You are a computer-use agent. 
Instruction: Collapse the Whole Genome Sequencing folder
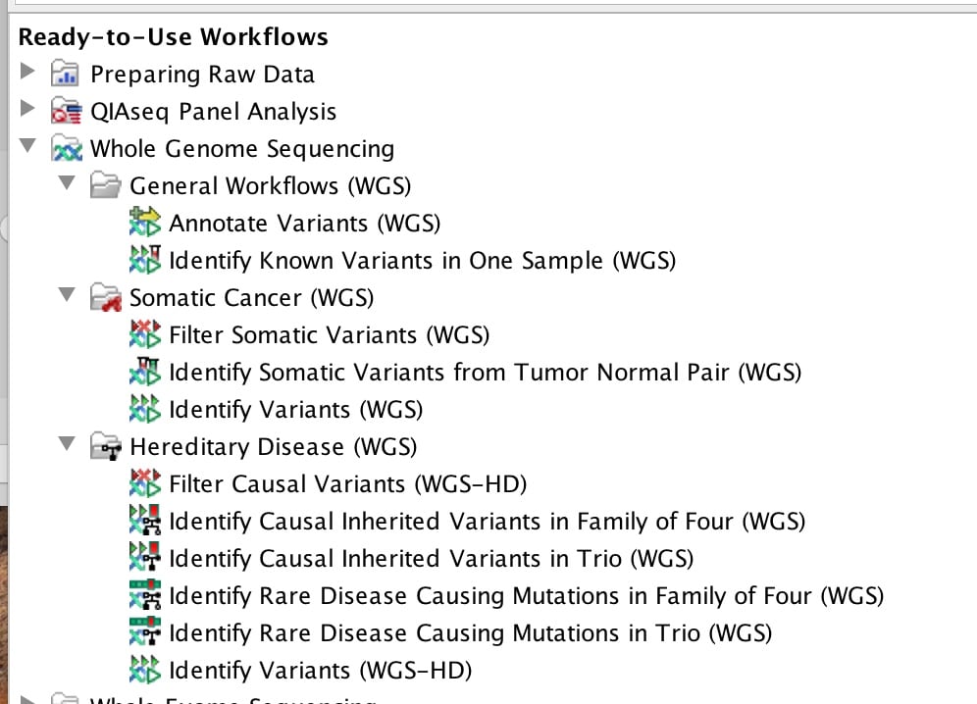click(27, 146)
